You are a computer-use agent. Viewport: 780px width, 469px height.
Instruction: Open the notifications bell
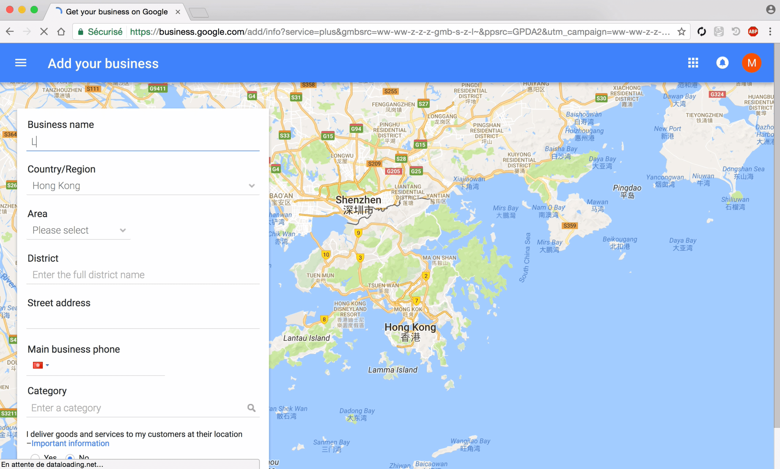pyautogui.click(x=722, y=63)
